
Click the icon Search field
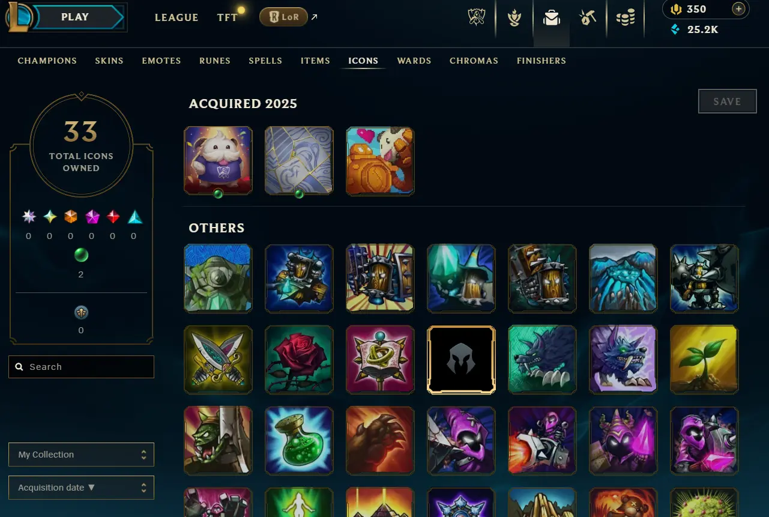point(81,367)
